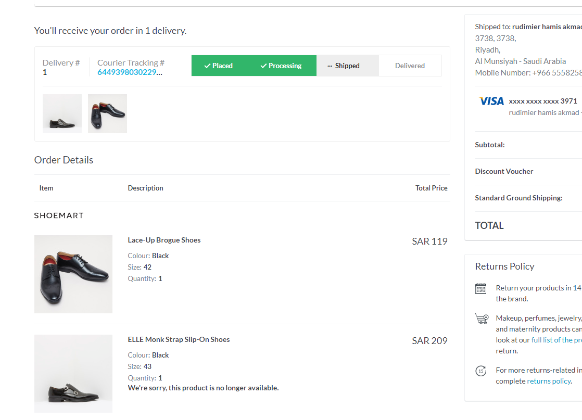
Task: Click the 15-day return clock icon
Action: pos(481,371)
